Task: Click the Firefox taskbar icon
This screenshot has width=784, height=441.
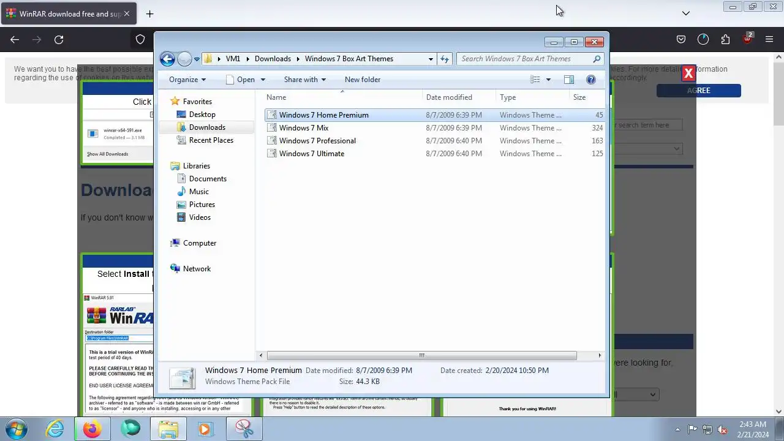Action: [x=92, y=429]
